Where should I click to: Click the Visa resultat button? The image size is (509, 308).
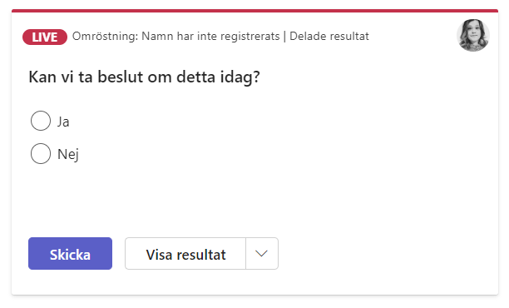click(x=185, y=253)
